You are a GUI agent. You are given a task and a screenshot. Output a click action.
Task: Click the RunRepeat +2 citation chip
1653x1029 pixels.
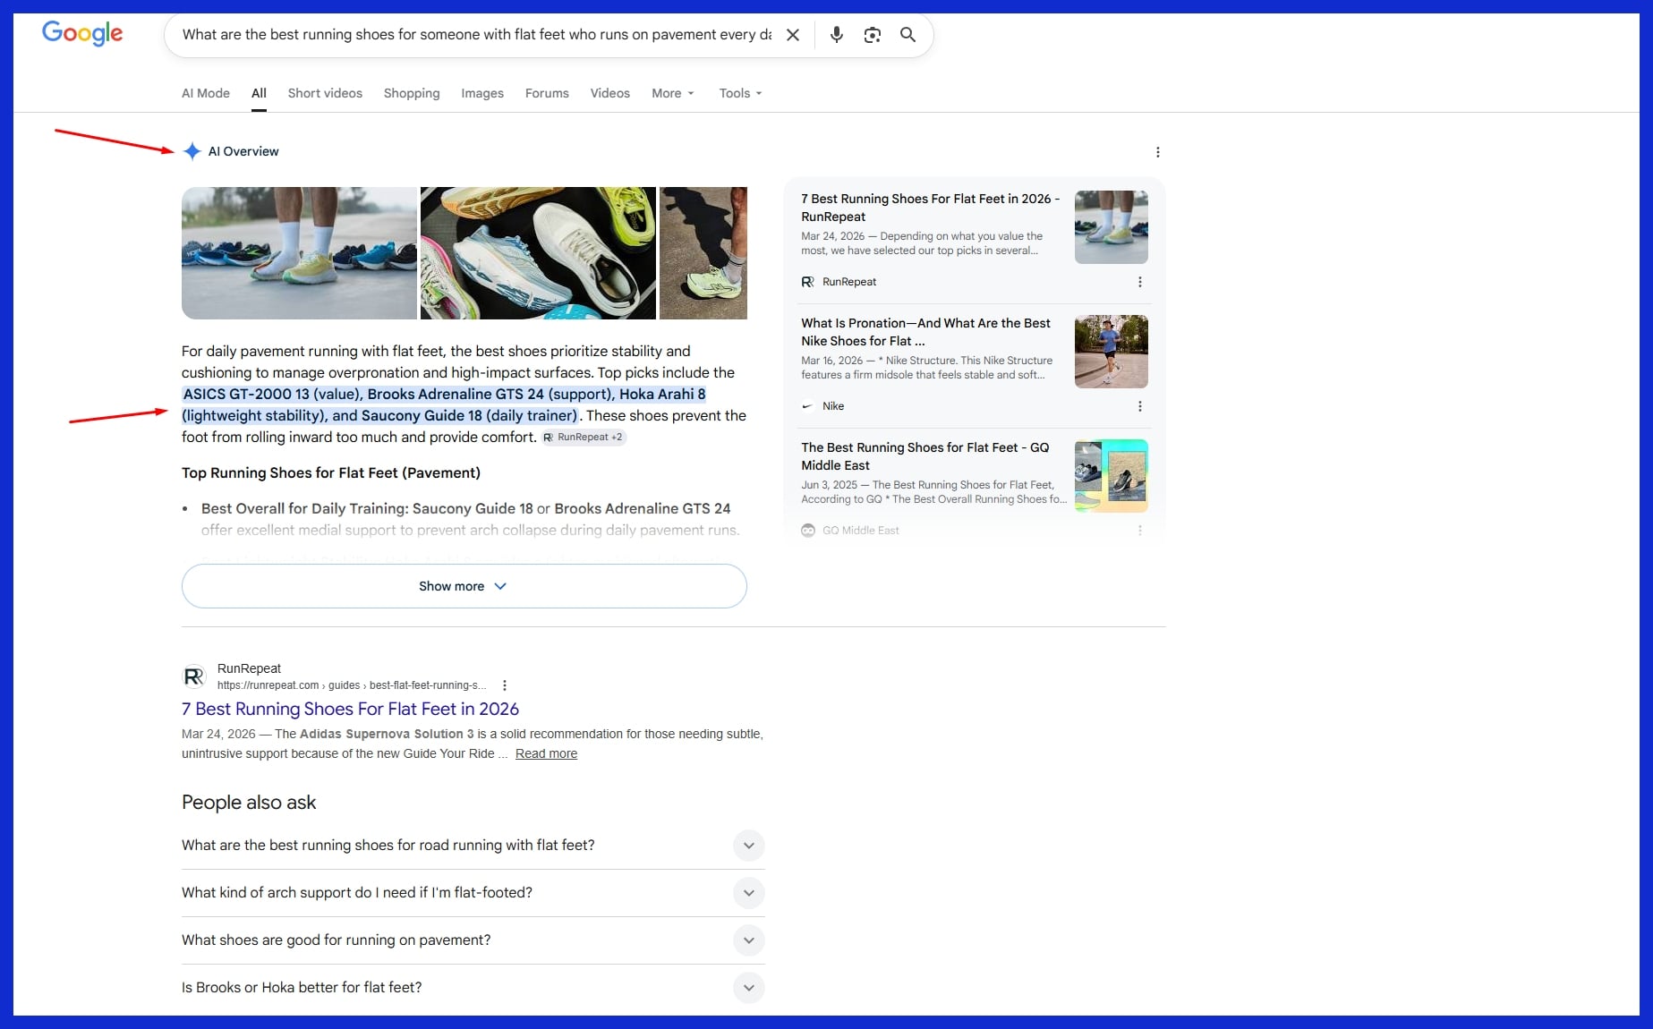click(x=584, y=438)
